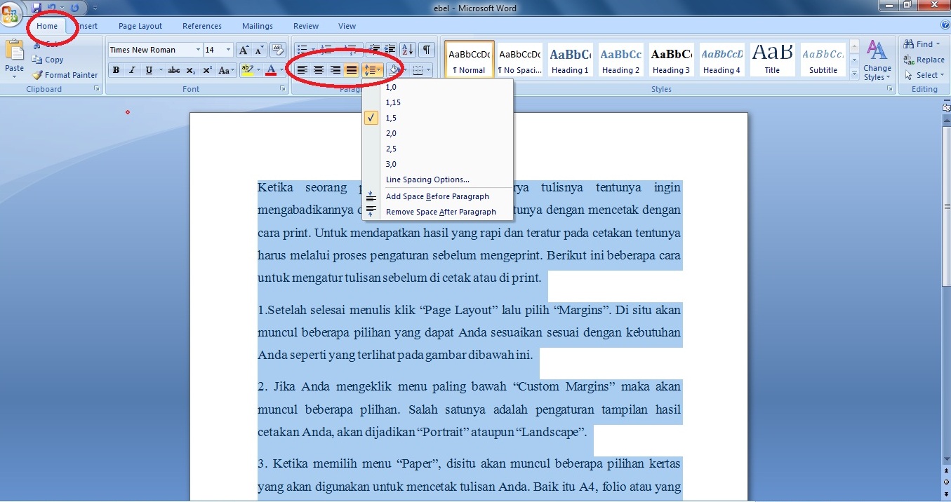951x502 pixels.
Task: Justify the selected text
Action: coord(351,70)
